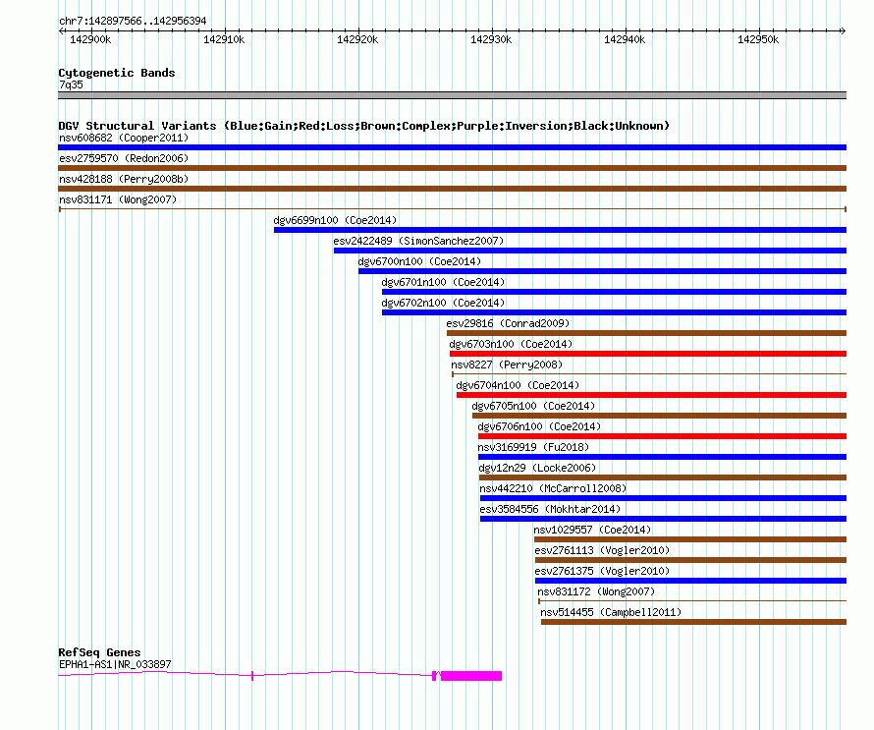Open nsv514455 (Campbell2011) variant label

[611, 612]
